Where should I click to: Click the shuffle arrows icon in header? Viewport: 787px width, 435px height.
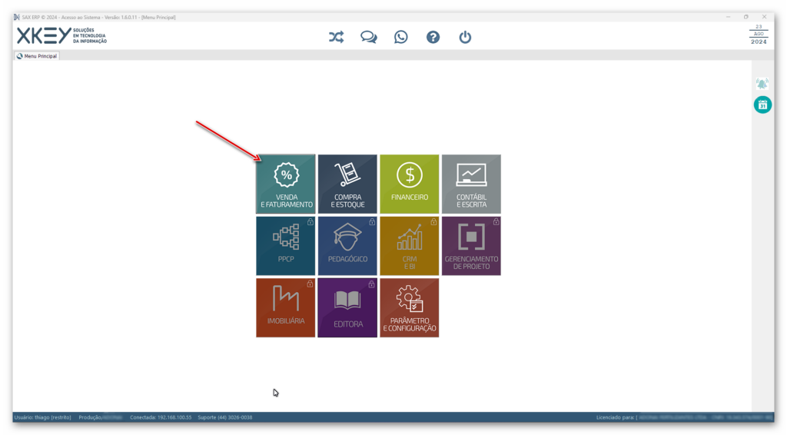[x=337, y=37]
